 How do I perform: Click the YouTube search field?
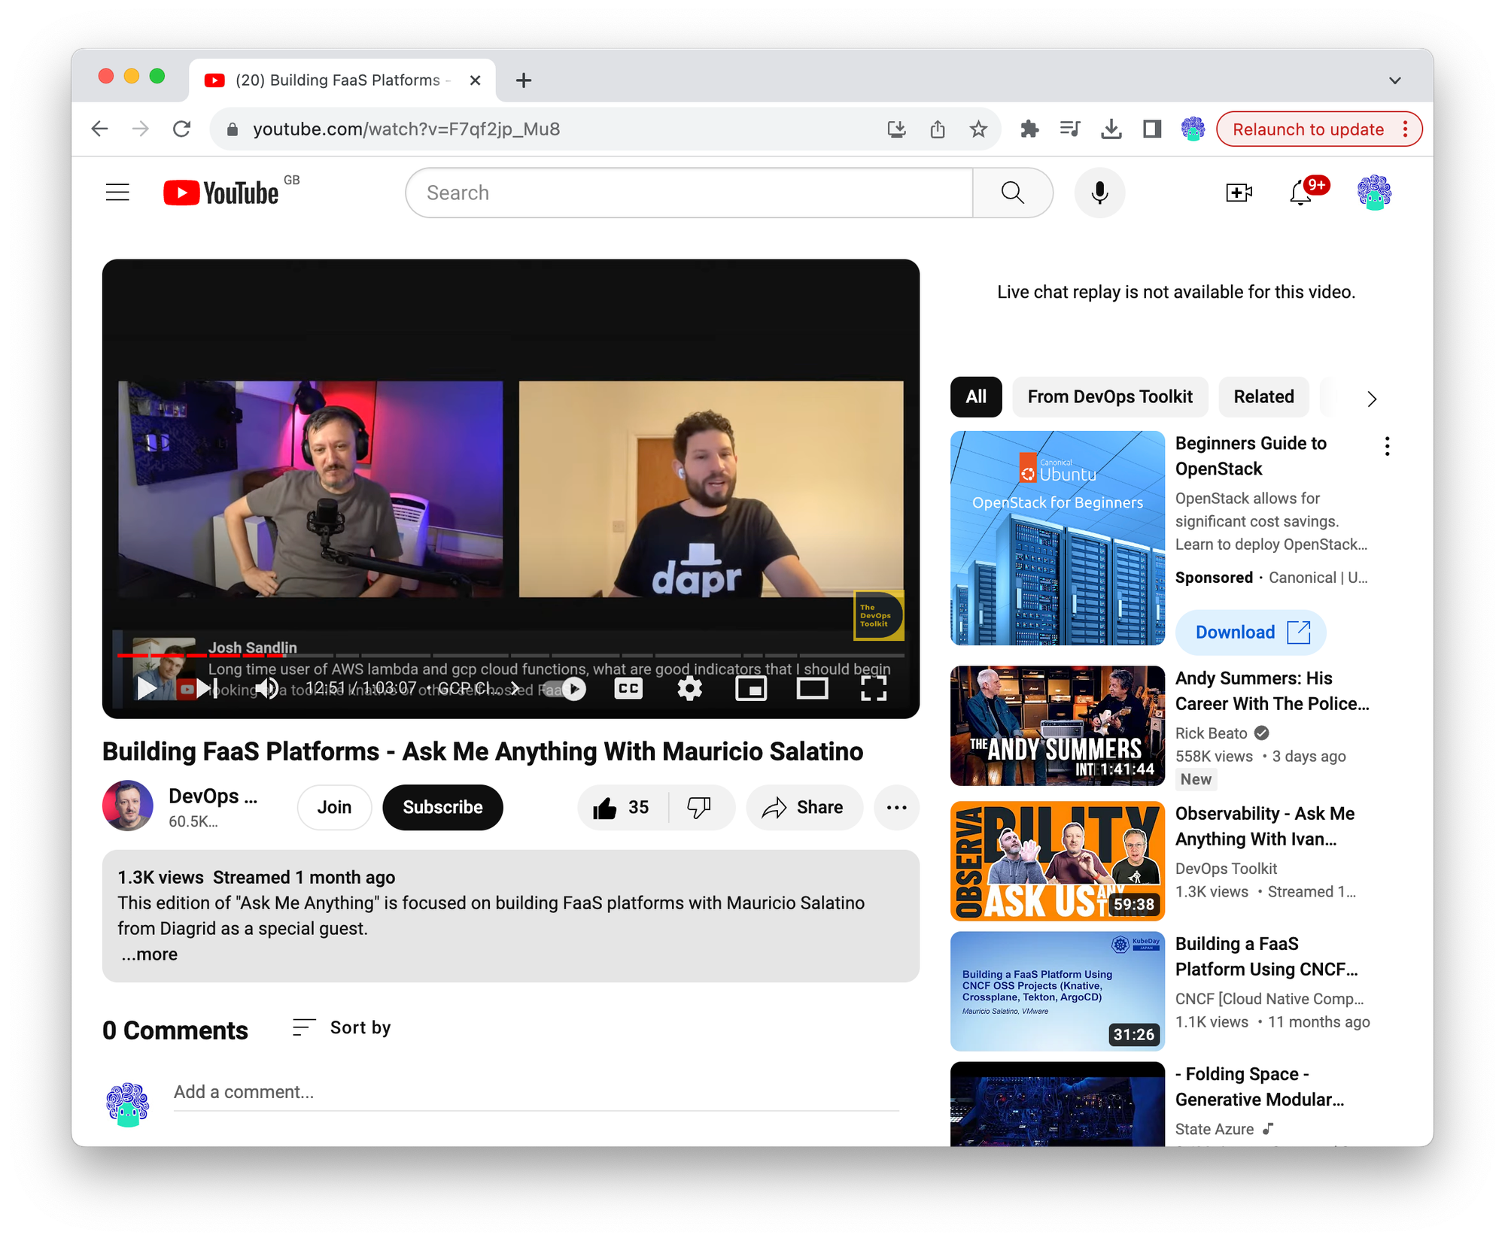click(x=689, y=193)
